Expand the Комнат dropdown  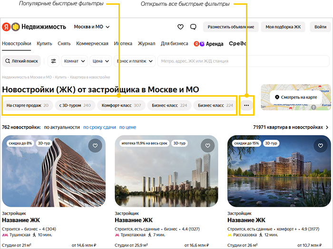point(74,61)
